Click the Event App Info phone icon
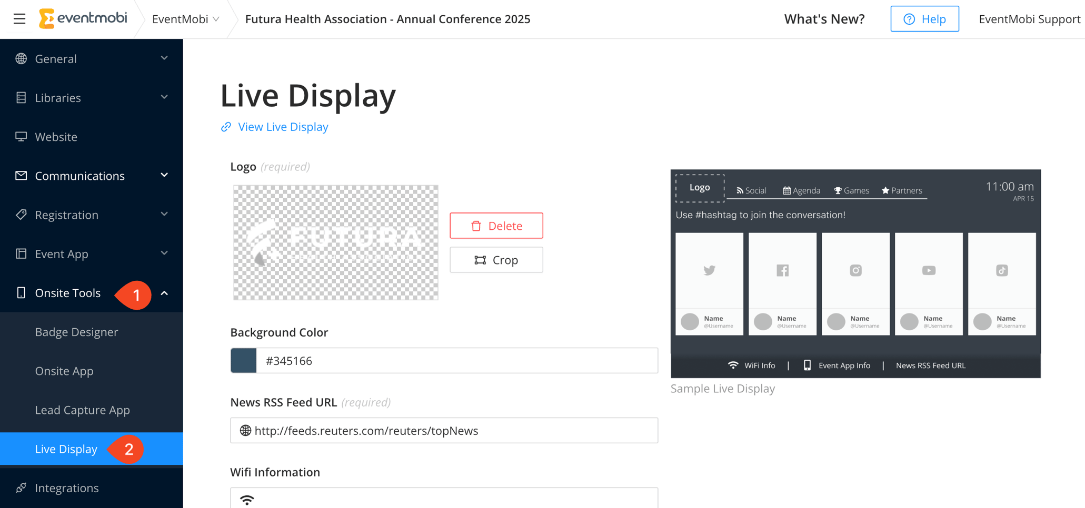Image resolution: width=1085 pixels, height=508 pixels. [807, 365]
